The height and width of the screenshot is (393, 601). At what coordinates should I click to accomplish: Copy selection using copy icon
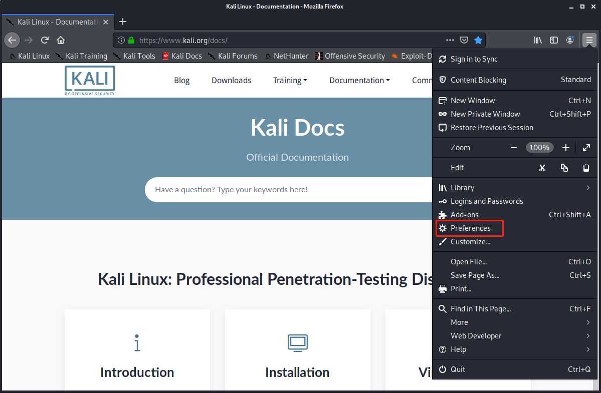[564, 168]
